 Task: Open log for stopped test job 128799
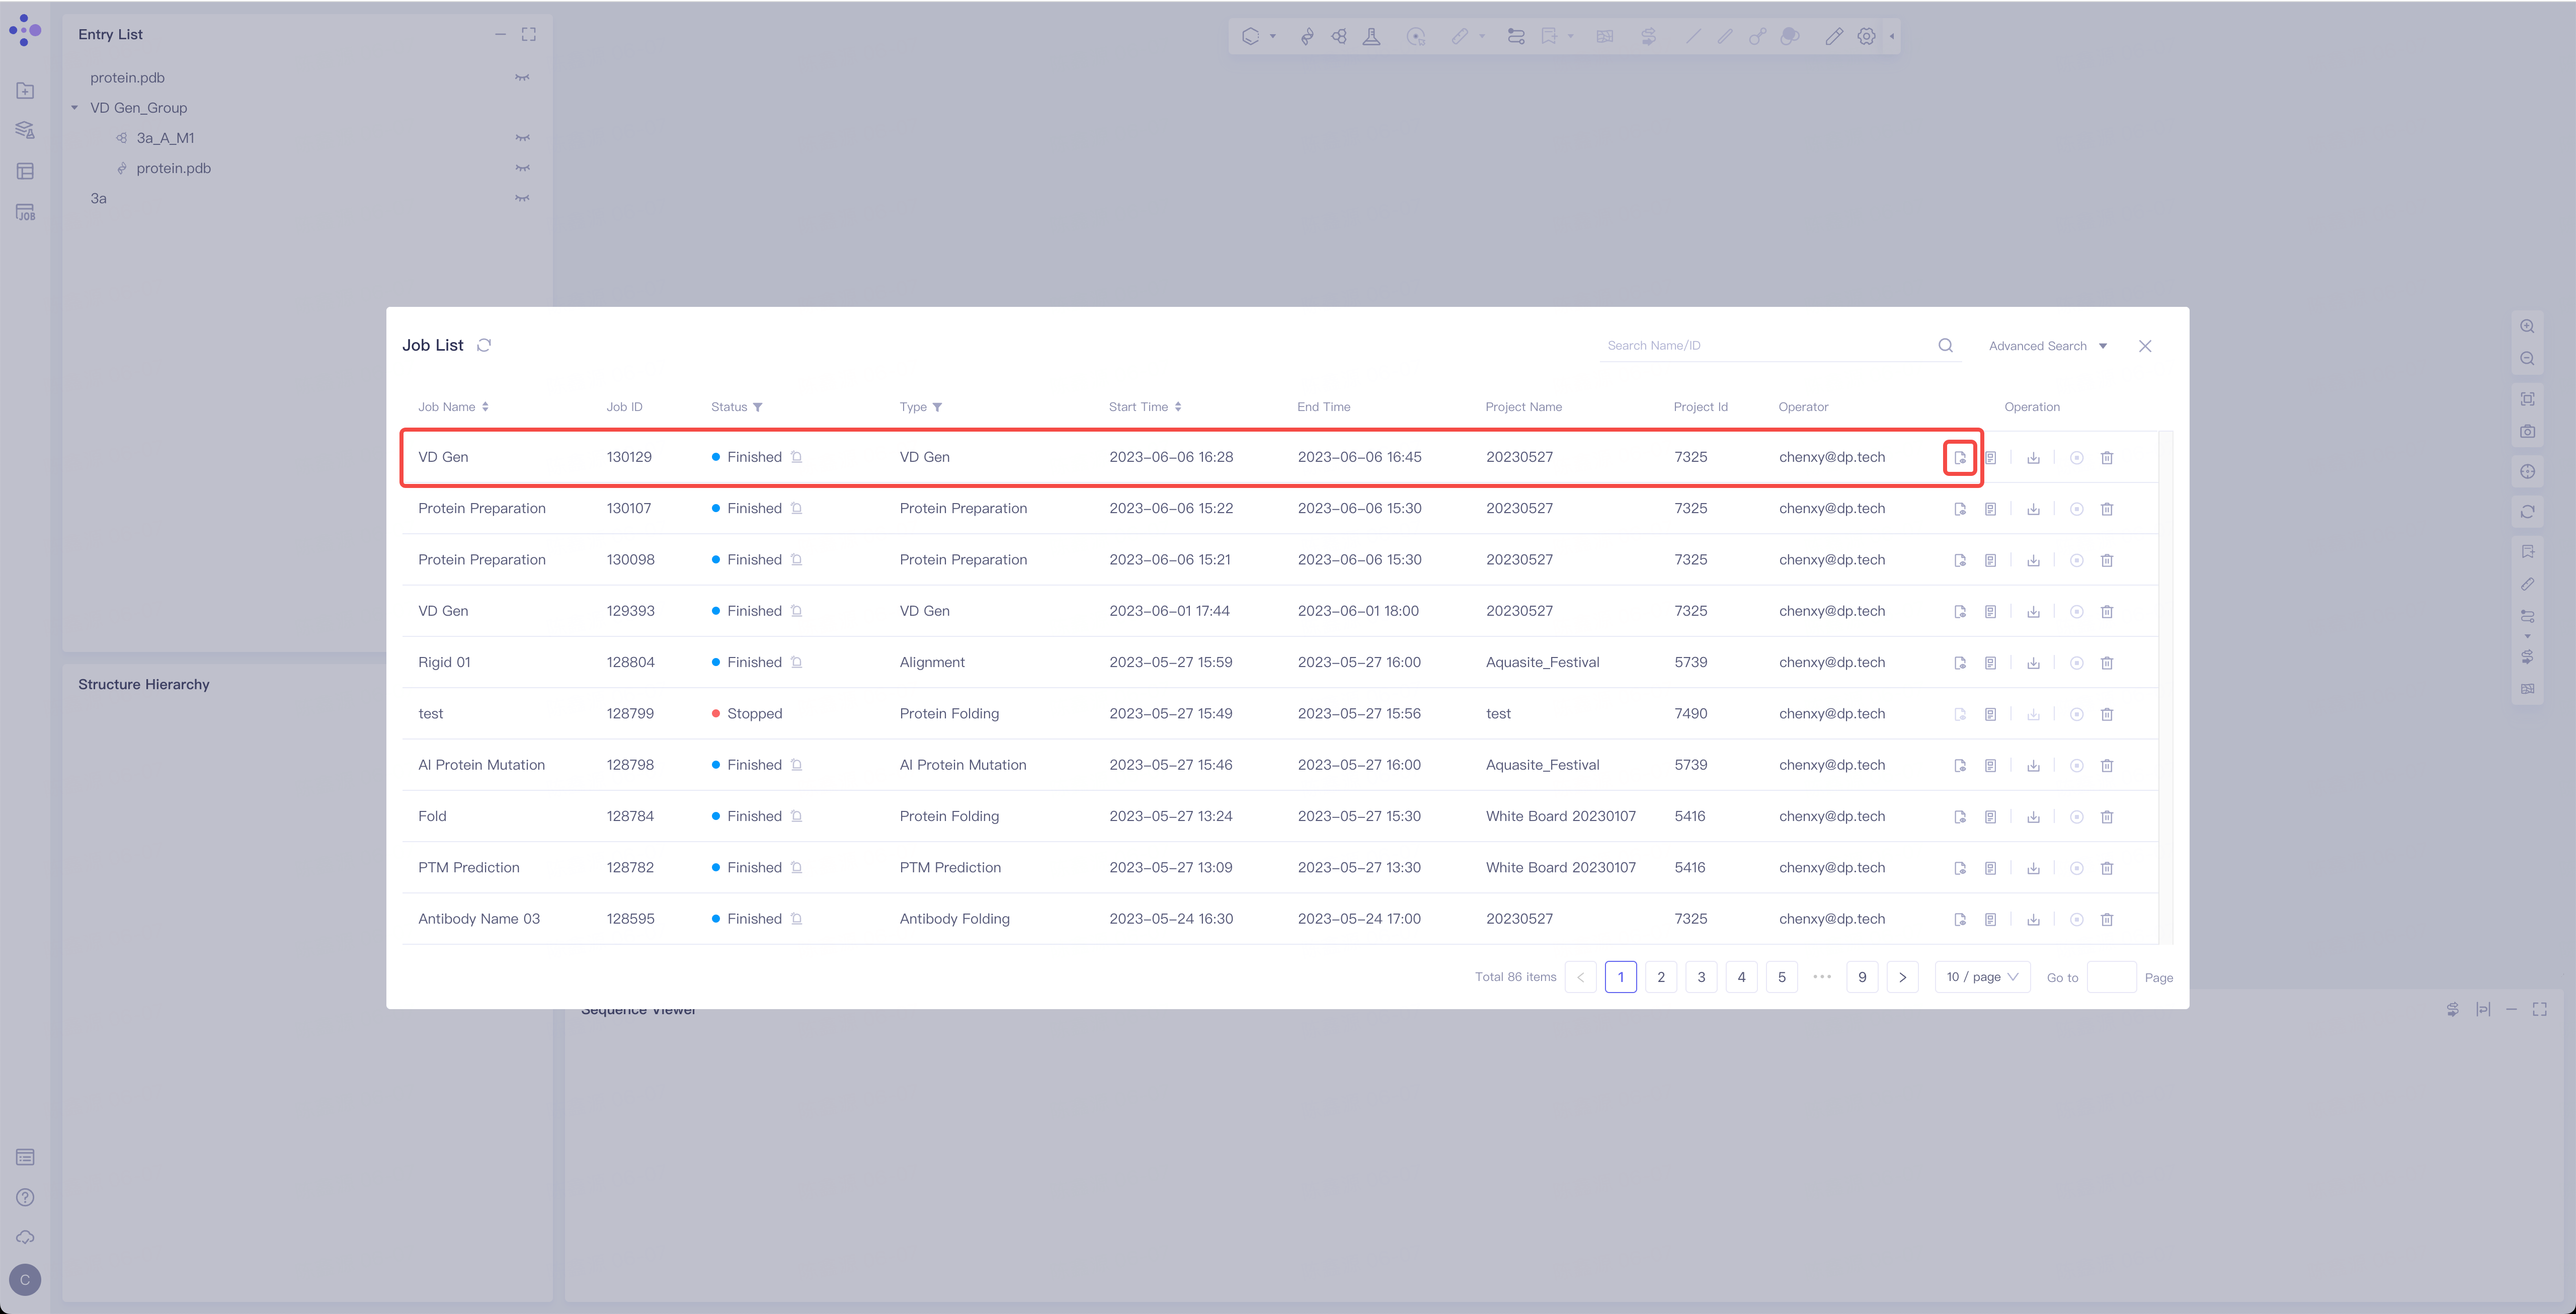pyautogui.click(x=1990, y=714)
